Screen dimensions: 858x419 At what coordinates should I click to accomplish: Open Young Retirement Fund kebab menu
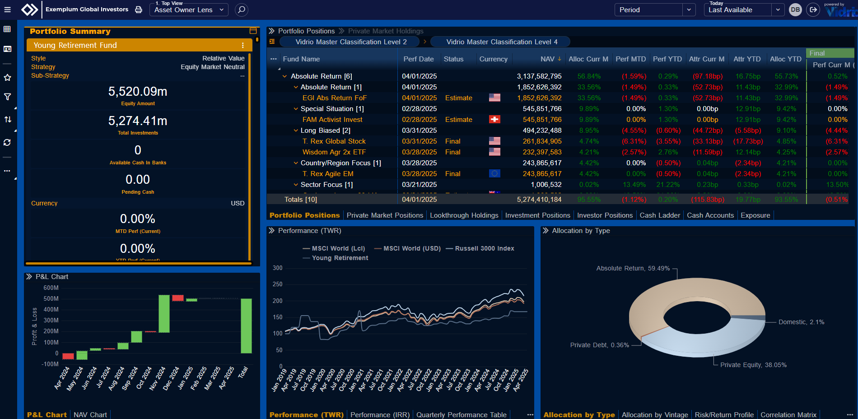pyautogui.click(x=243, y=45)
